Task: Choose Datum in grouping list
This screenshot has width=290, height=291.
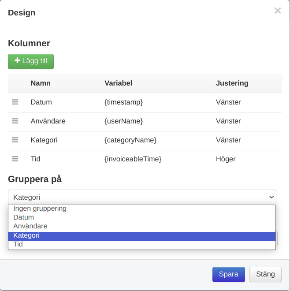Action: pyautogui.click(x=24, y=217)
